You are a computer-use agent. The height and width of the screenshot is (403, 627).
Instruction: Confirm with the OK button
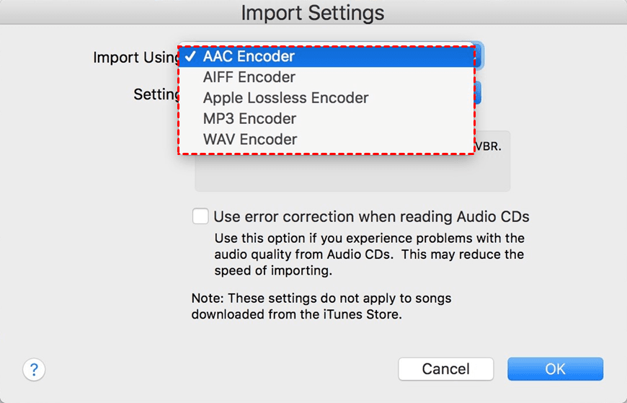(555, 369)
